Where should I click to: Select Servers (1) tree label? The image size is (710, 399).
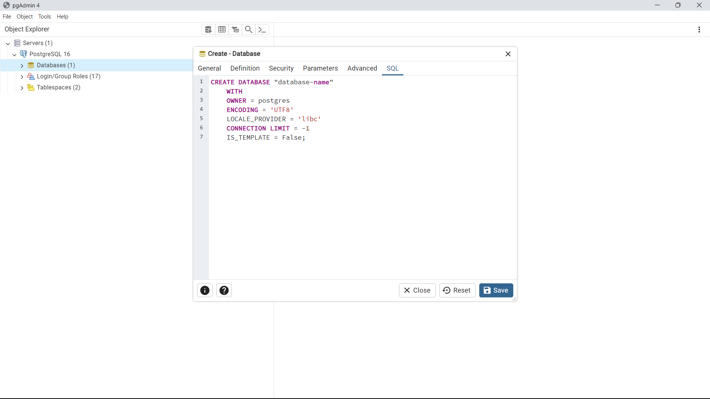click(38, 43)
